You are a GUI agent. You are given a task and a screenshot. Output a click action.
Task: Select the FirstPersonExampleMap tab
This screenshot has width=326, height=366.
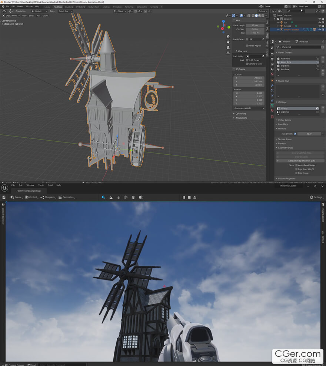click(x=29, y=191)
